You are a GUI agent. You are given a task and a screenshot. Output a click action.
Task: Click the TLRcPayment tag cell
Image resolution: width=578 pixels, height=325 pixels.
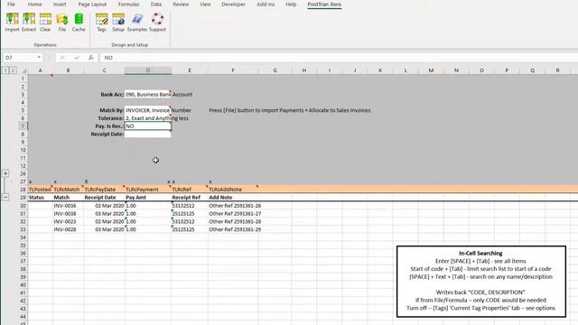pos(148,190)
